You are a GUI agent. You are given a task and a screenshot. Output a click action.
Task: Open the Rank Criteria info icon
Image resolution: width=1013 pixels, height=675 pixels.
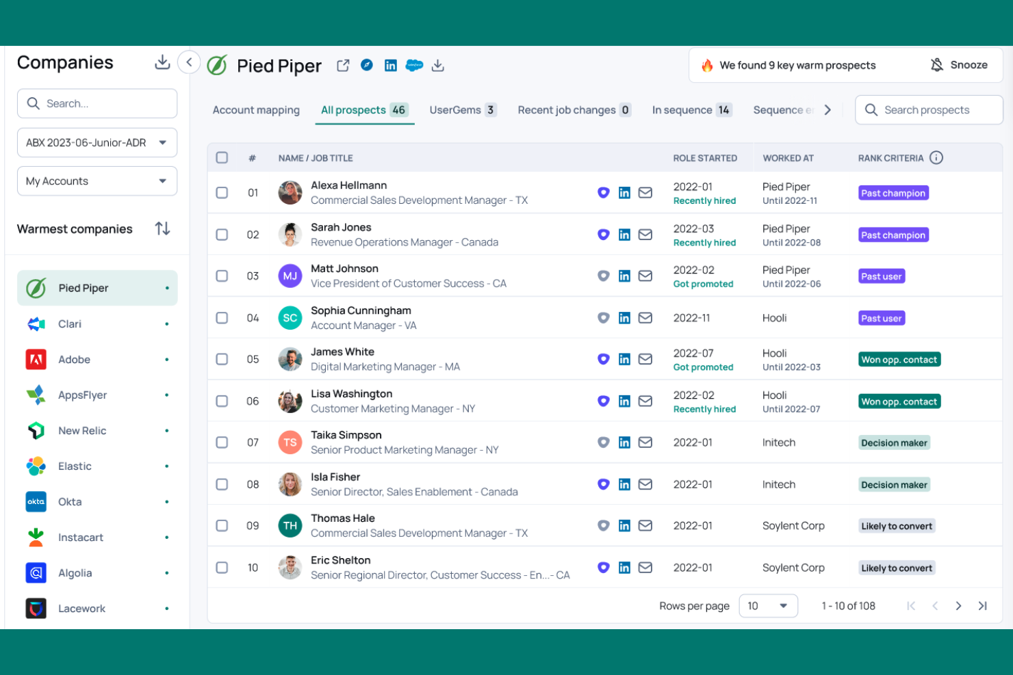[936, 158]
